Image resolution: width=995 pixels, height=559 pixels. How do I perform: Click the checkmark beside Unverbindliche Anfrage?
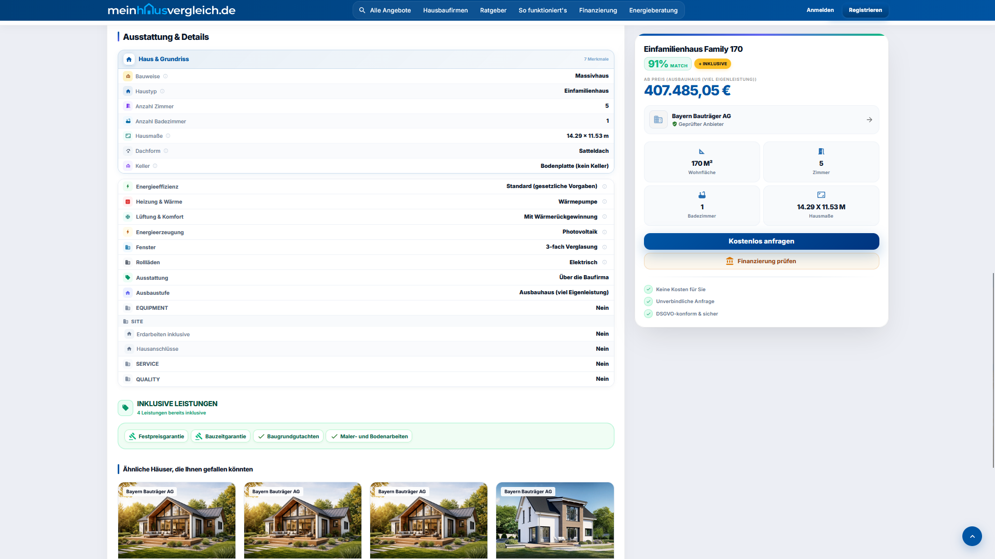click(648, 301)
